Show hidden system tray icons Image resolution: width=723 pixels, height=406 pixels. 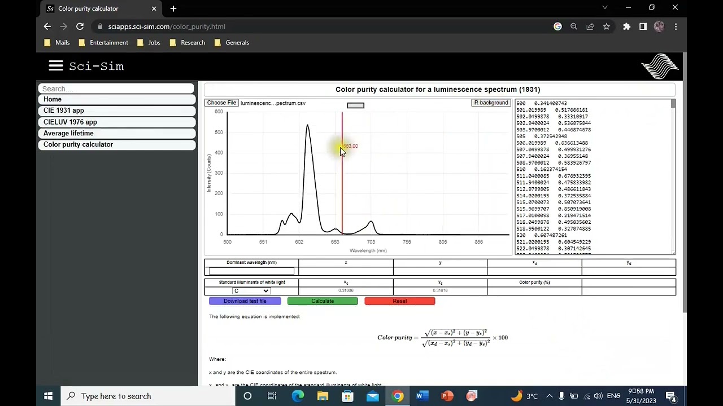[x=549, y=396]
